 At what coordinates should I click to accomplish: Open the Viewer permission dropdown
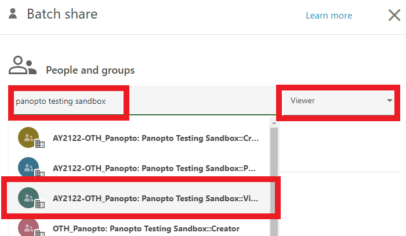click(335, 101)
